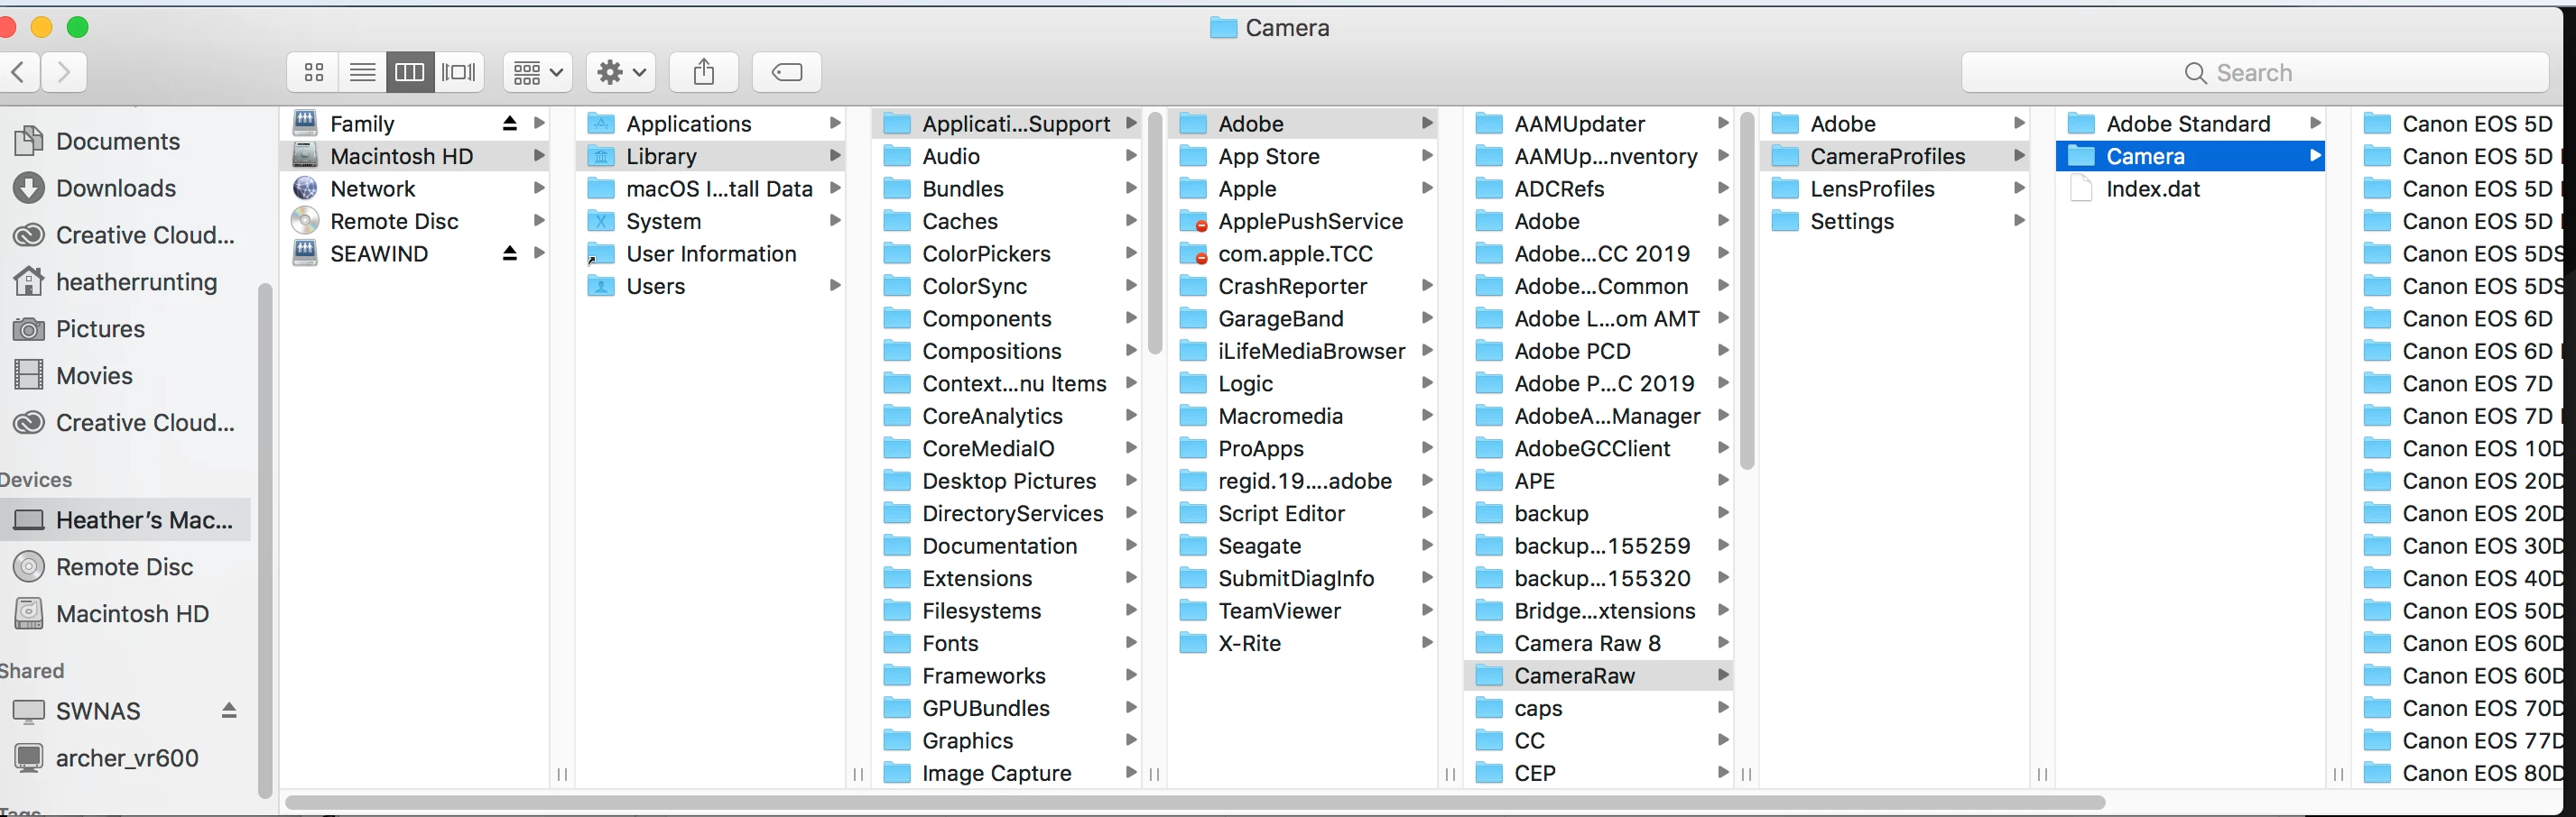Expand the Adobe Standard folder arrow
Image resolution: width=2576 pixels, height=817 pixels.
(x=2315, y=124)
